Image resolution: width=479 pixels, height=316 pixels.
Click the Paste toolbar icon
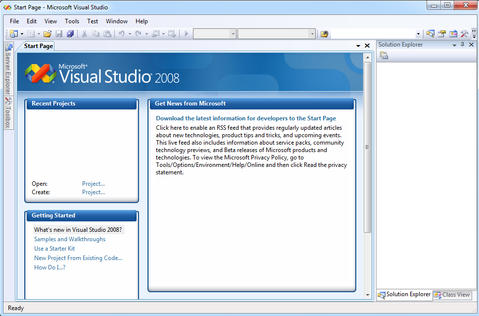click(x=107, y=33)
